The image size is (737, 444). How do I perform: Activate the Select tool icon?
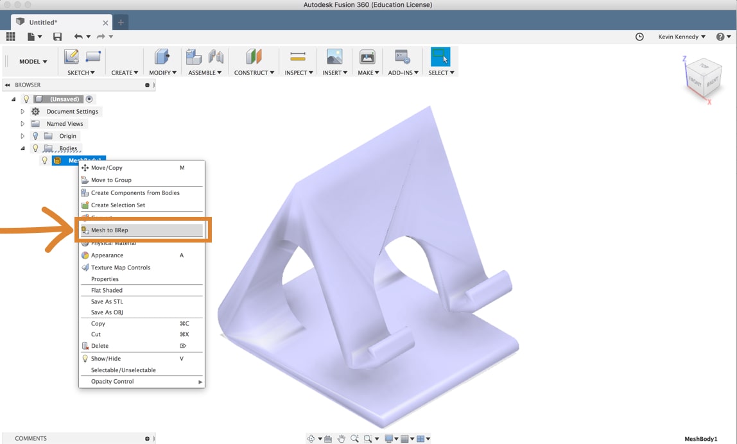440,57
